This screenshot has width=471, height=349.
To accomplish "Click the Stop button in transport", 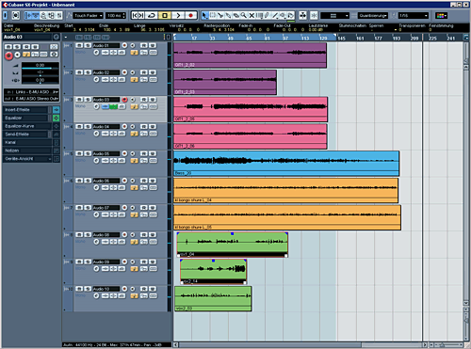I will pos(165,15).
